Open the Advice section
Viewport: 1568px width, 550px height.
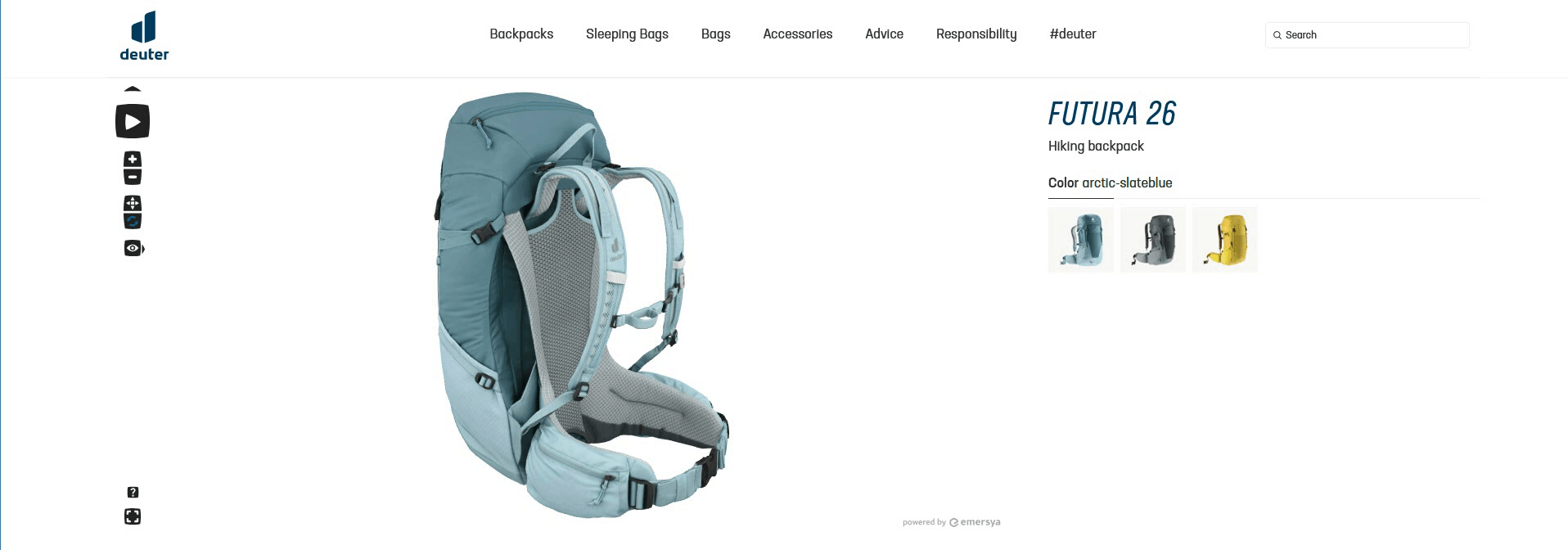coord(884,34)
